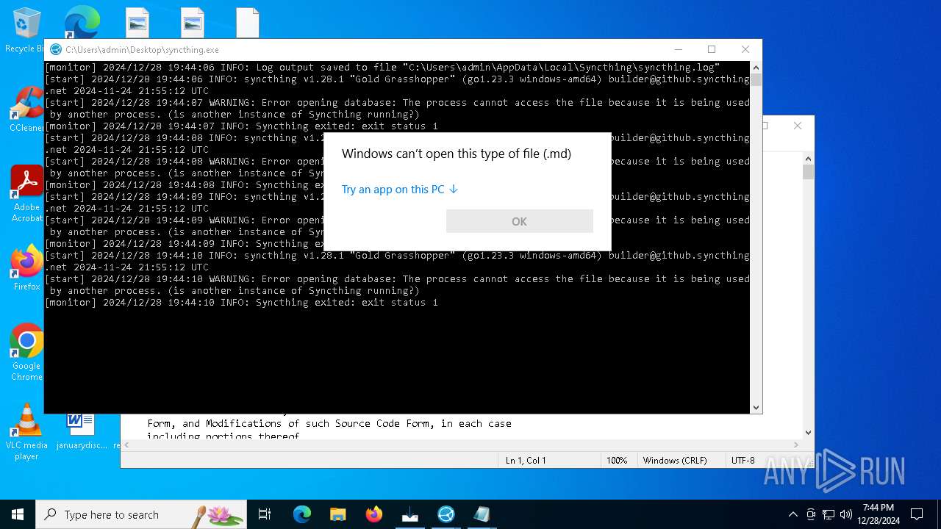The height and width of the screenshot is (529, 941).
Task: Click 'Ln 1, Col 1' status entry
Action: (x=526, y=461)
